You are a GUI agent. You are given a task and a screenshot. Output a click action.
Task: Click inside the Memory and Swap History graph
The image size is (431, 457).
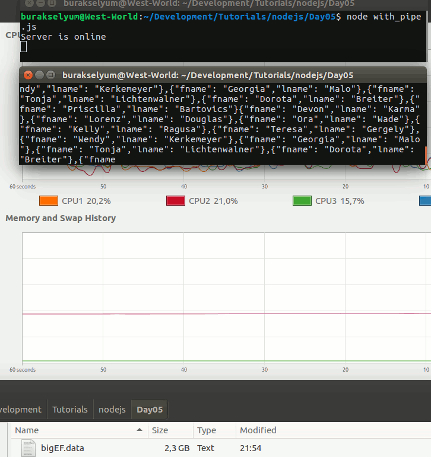click(x=226, y=296)
